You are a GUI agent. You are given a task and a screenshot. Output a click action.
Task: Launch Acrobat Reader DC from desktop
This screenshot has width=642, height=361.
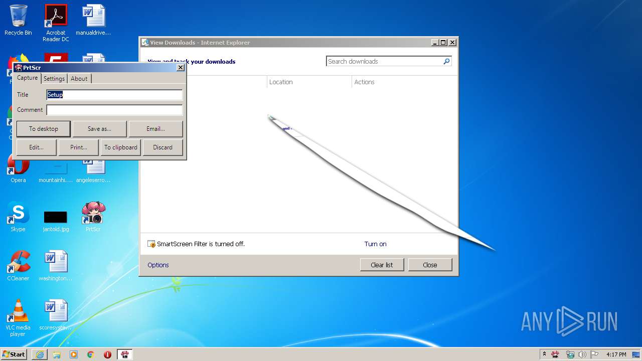coord(56,23)
